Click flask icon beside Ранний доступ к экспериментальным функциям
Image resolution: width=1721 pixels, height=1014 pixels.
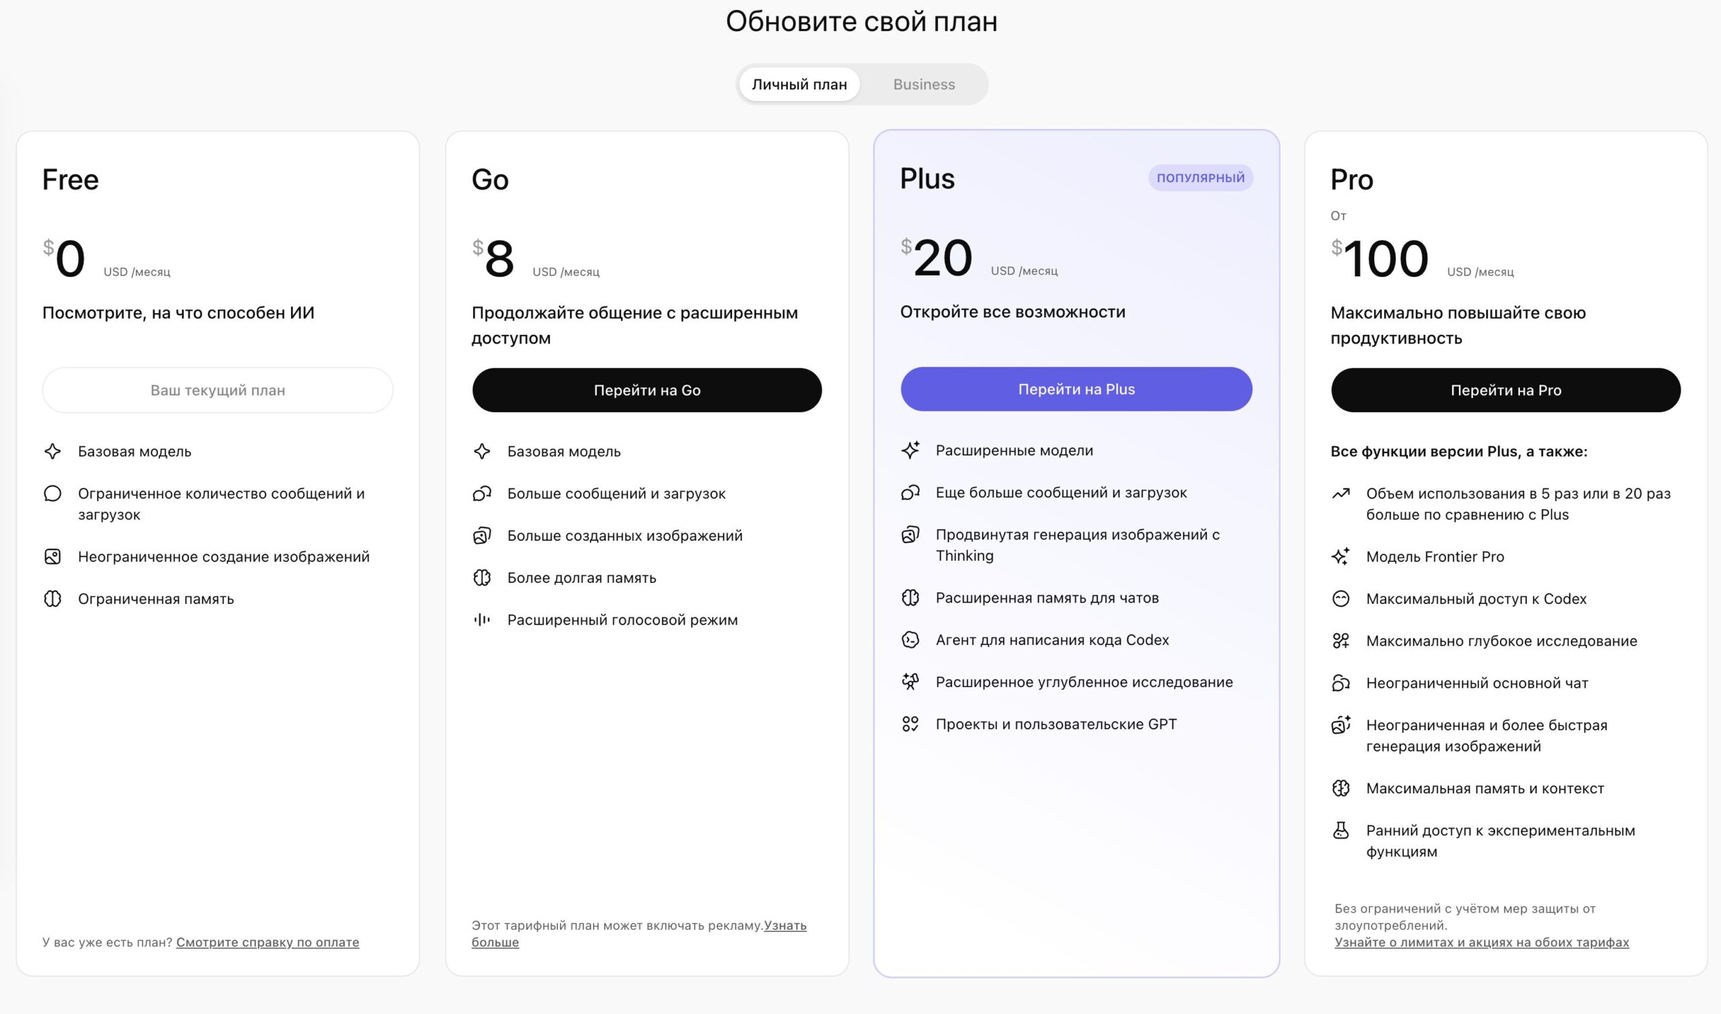point(1340,830)
